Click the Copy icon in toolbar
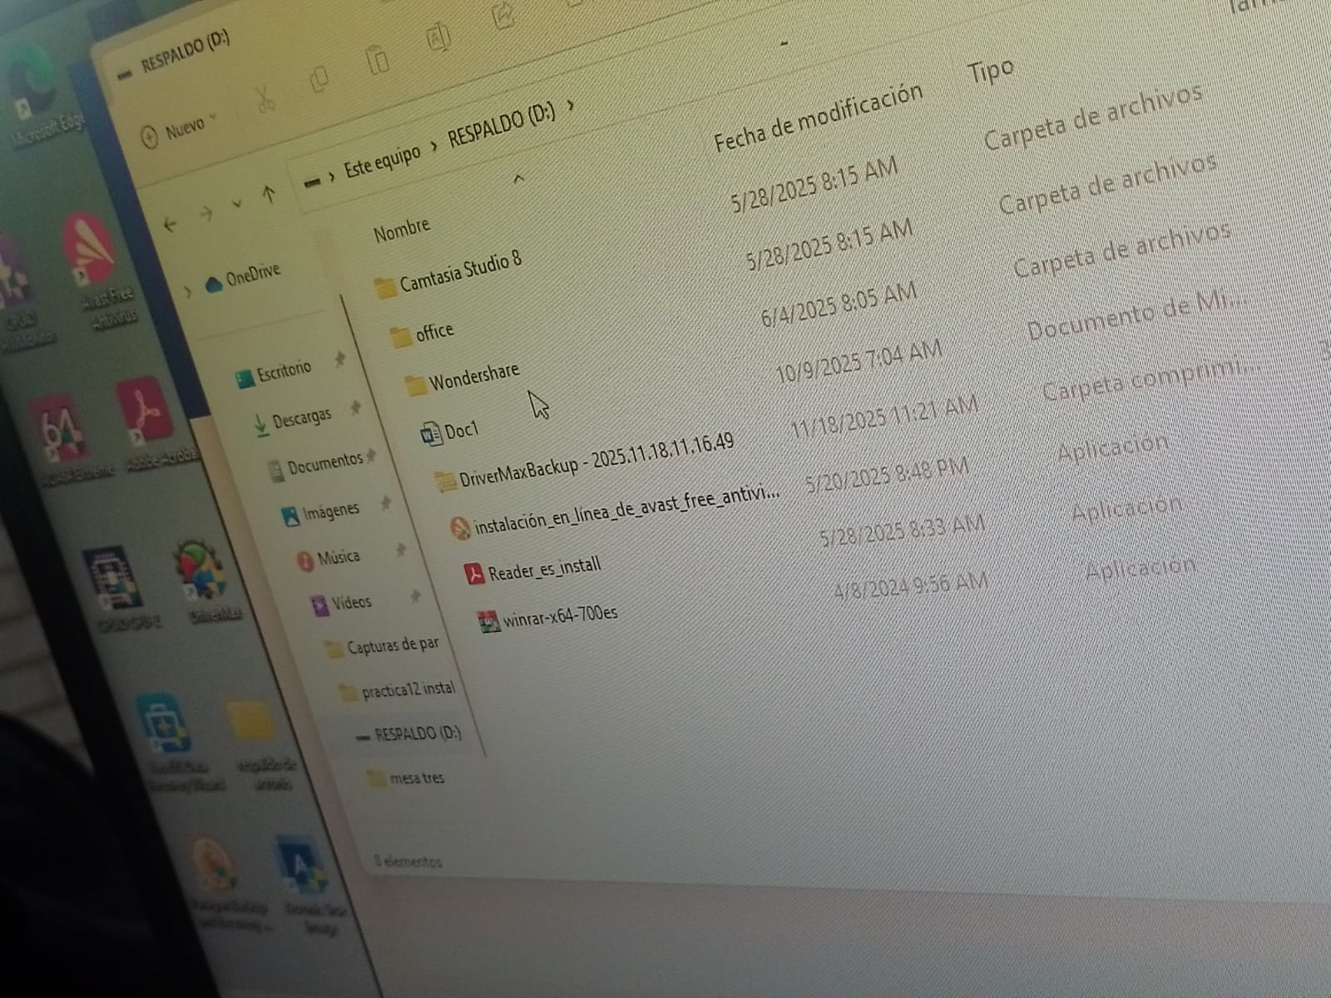Image resolution: width=1331 pixels, height=998 pixels. pos(319,81)
